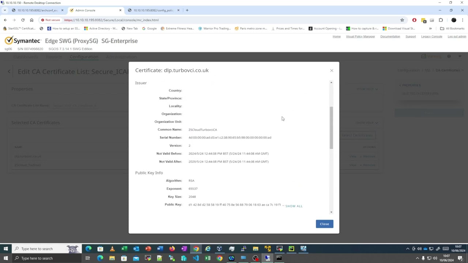Click the dialog scrollbar down arrow
Viewport: 468px width, 263px height.
point(331,212)
